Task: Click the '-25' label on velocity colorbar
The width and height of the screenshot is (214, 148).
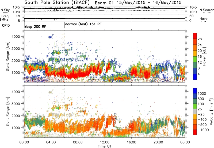Action: pyautogui.click(x=201, y=114)
